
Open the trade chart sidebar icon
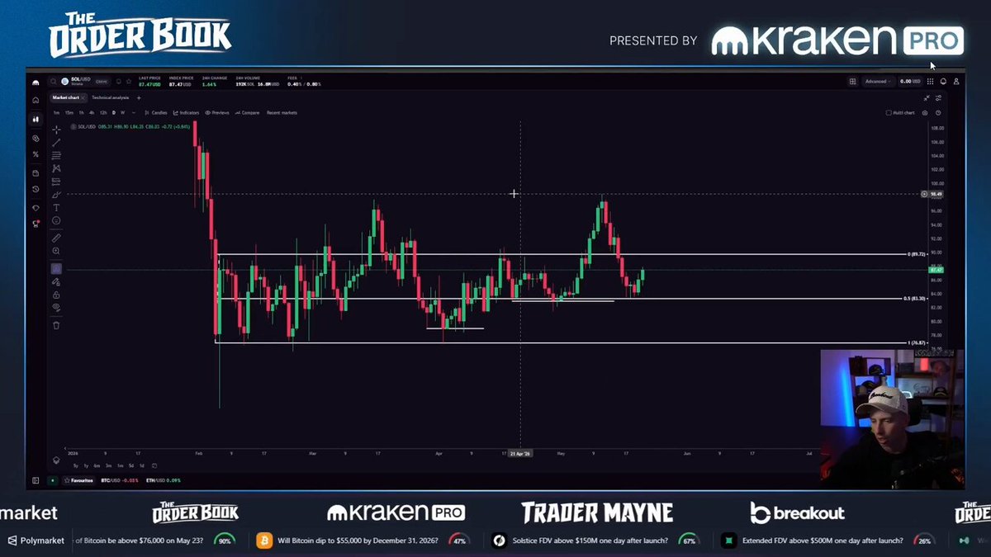point(36,120)
